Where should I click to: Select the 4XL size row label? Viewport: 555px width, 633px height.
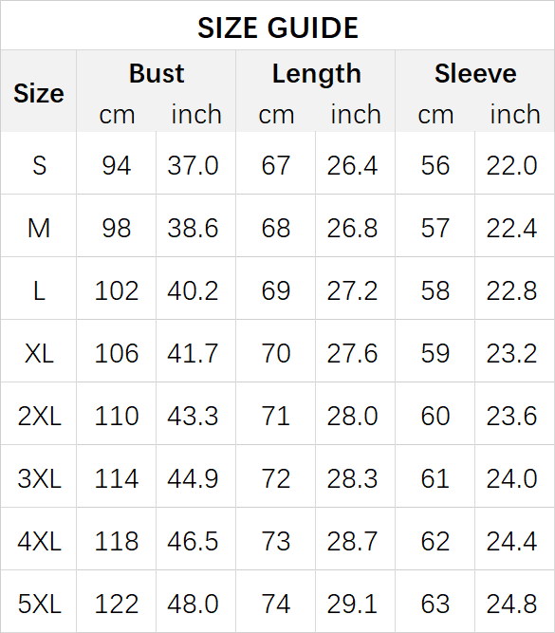pos(39,541)
